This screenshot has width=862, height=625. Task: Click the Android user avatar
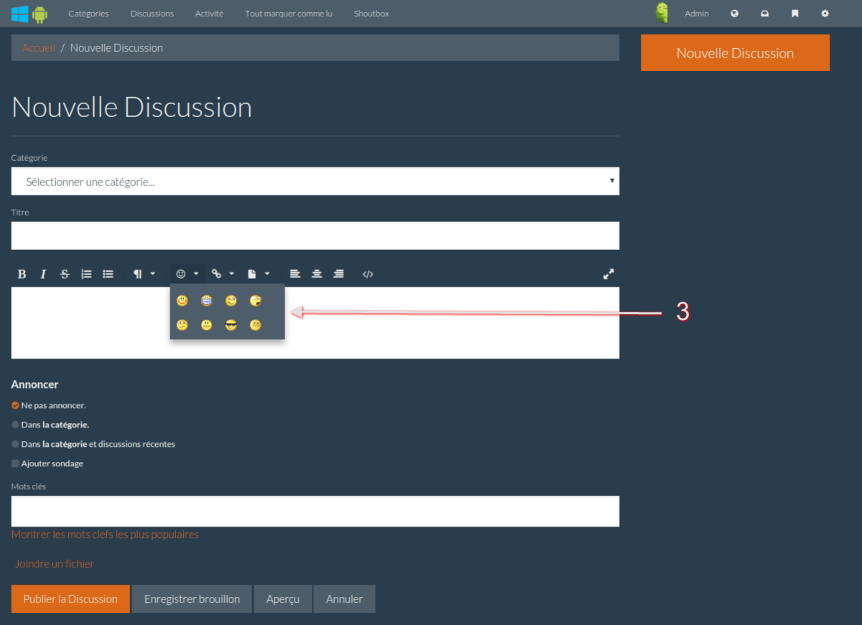click(x=662, y=13)
